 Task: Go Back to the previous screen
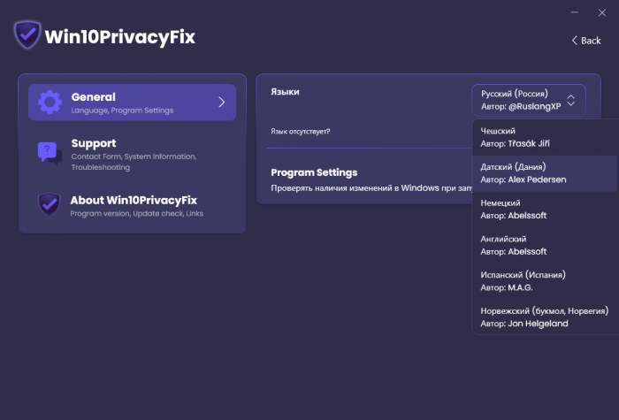click(x=586, y=41)
